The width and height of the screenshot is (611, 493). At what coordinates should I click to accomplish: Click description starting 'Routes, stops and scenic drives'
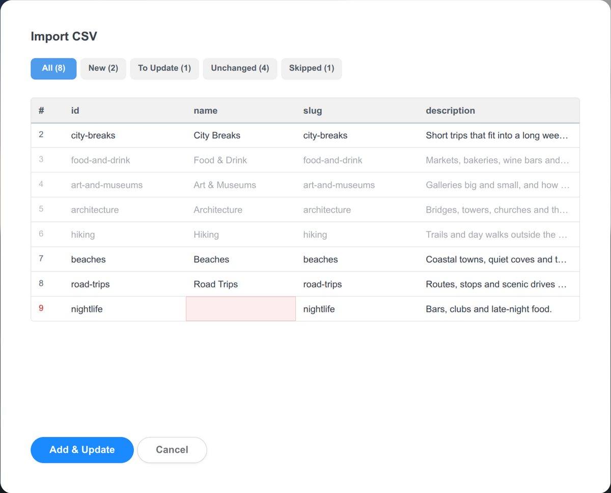[499, 284]
